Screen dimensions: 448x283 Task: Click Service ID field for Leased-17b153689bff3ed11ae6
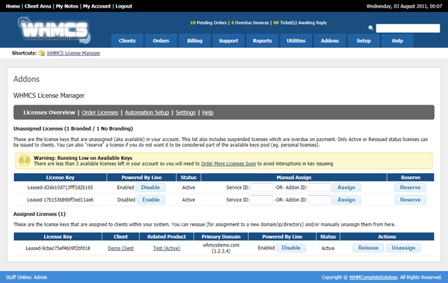[262, 200]
